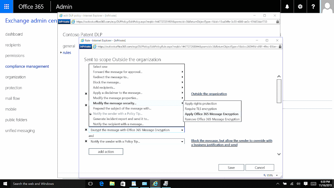Open the Notify the sender with a Policy Tip dropdown
The height and width of the screenshot is (188, 334).
(x=182, y=142)
